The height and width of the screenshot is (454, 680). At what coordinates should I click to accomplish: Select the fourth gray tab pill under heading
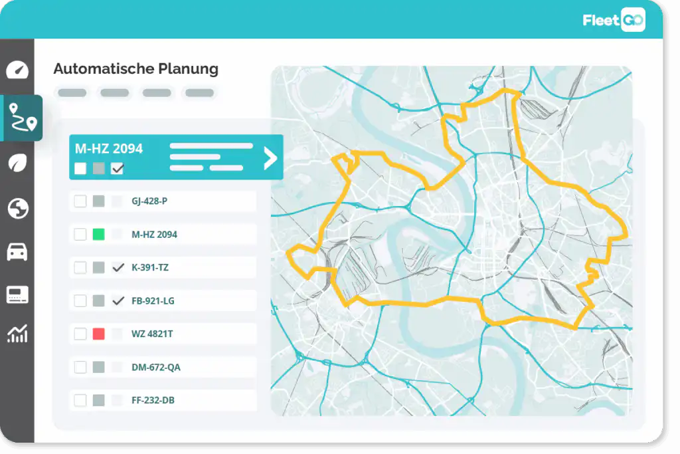tap(199, 92)
